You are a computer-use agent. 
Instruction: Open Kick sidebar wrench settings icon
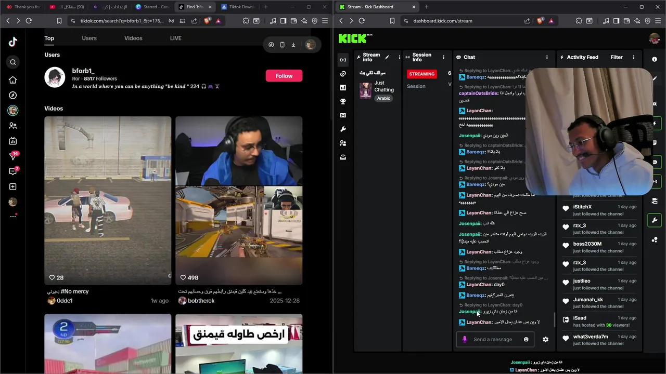[x=343, y=129]
